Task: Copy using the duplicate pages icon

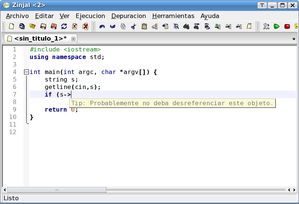Action: tap(123, 26)
